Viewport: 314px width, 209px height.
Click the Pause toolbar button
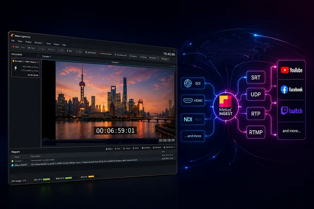(52, 49)
